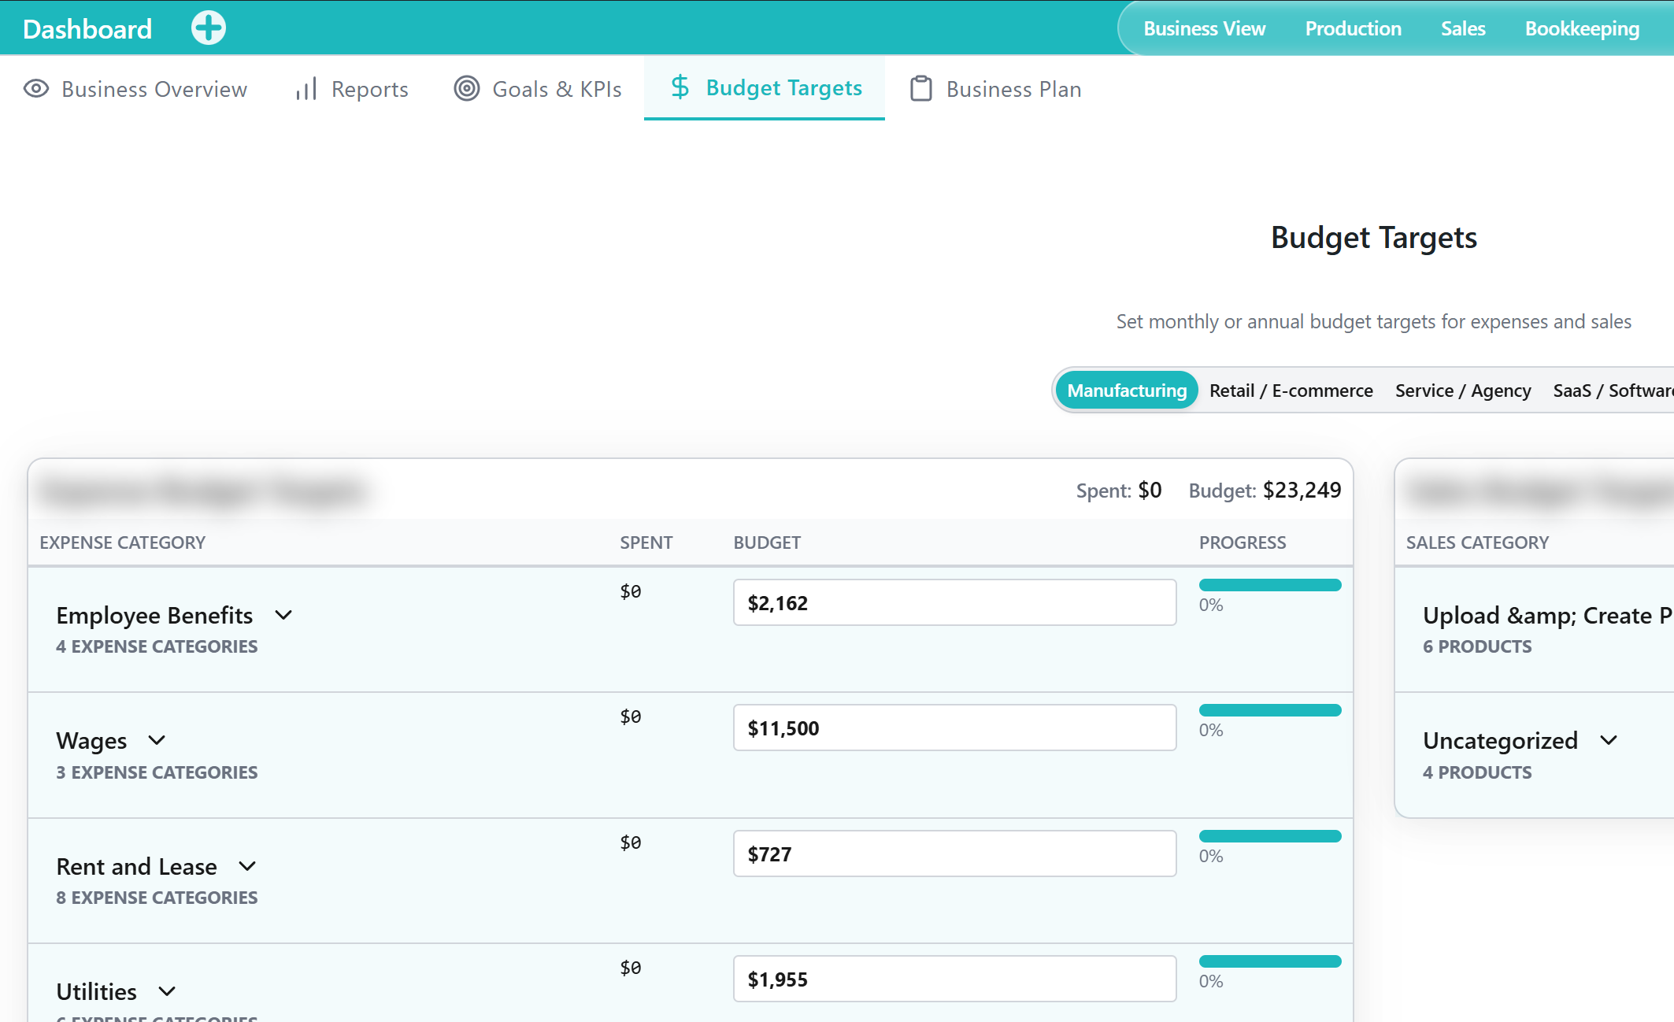
Task: Expand the Utilities category chevron
Action: point(167,991)
